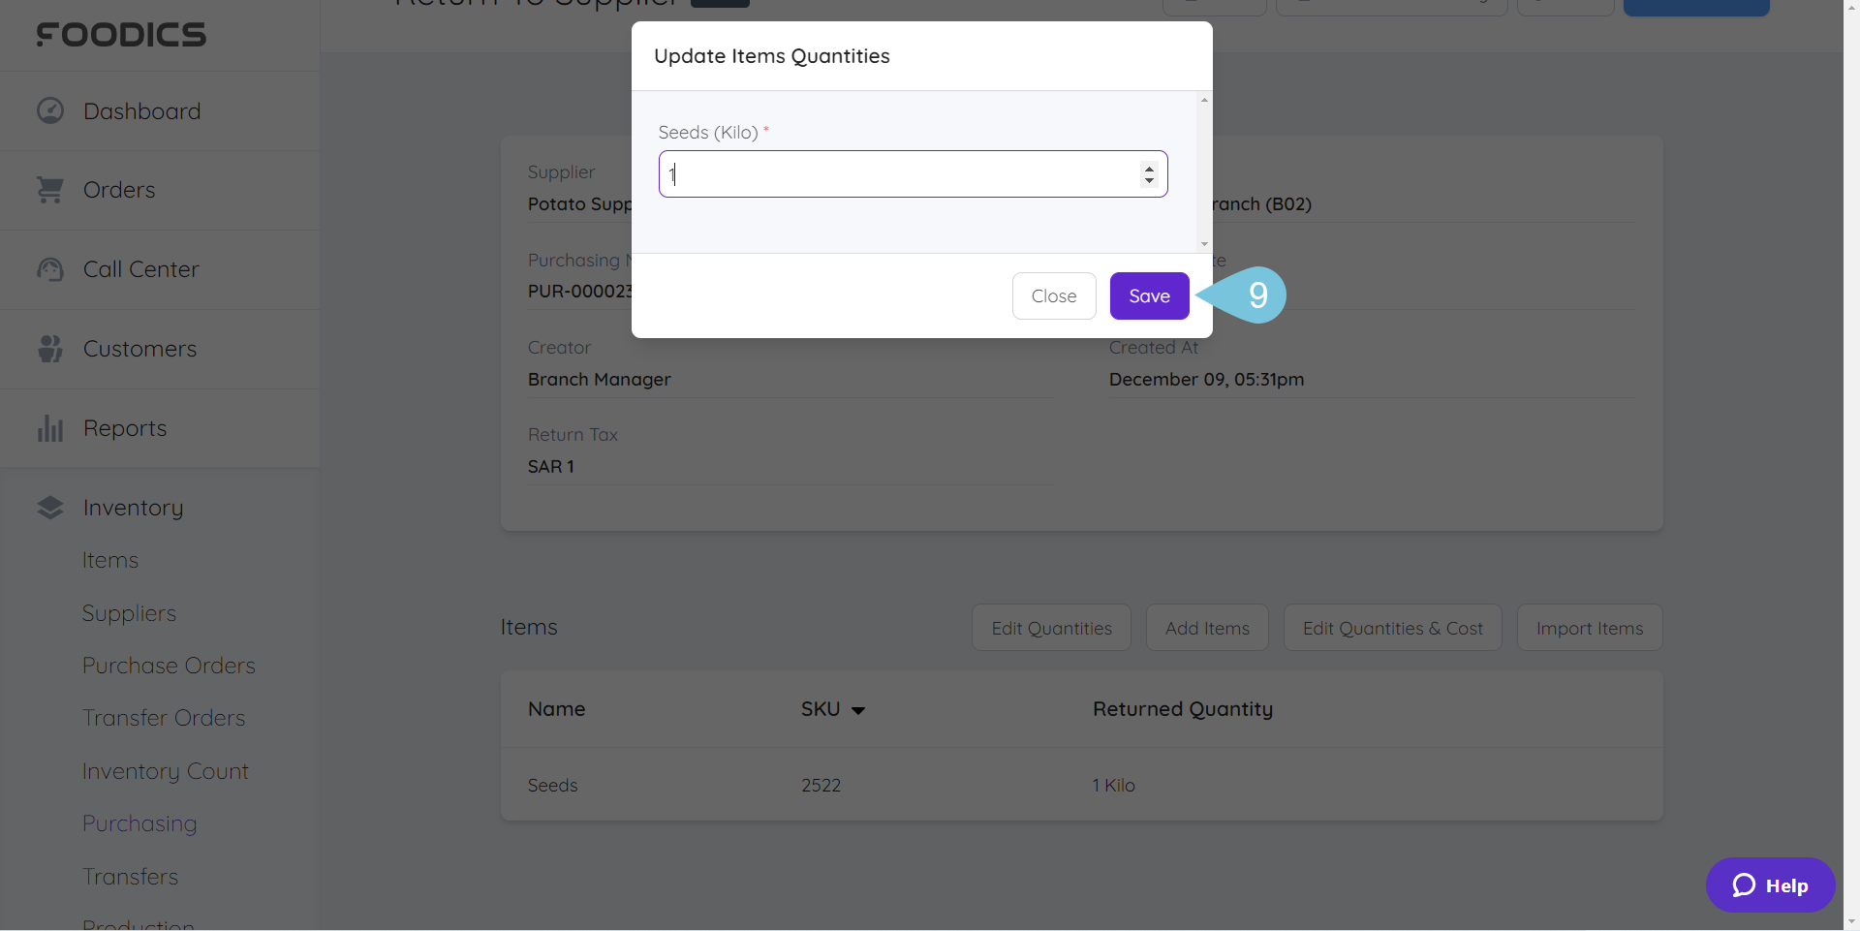Open Call Center via the headset icon
The width and height of the screenshot is (1860, 931).
pos(48,269)
